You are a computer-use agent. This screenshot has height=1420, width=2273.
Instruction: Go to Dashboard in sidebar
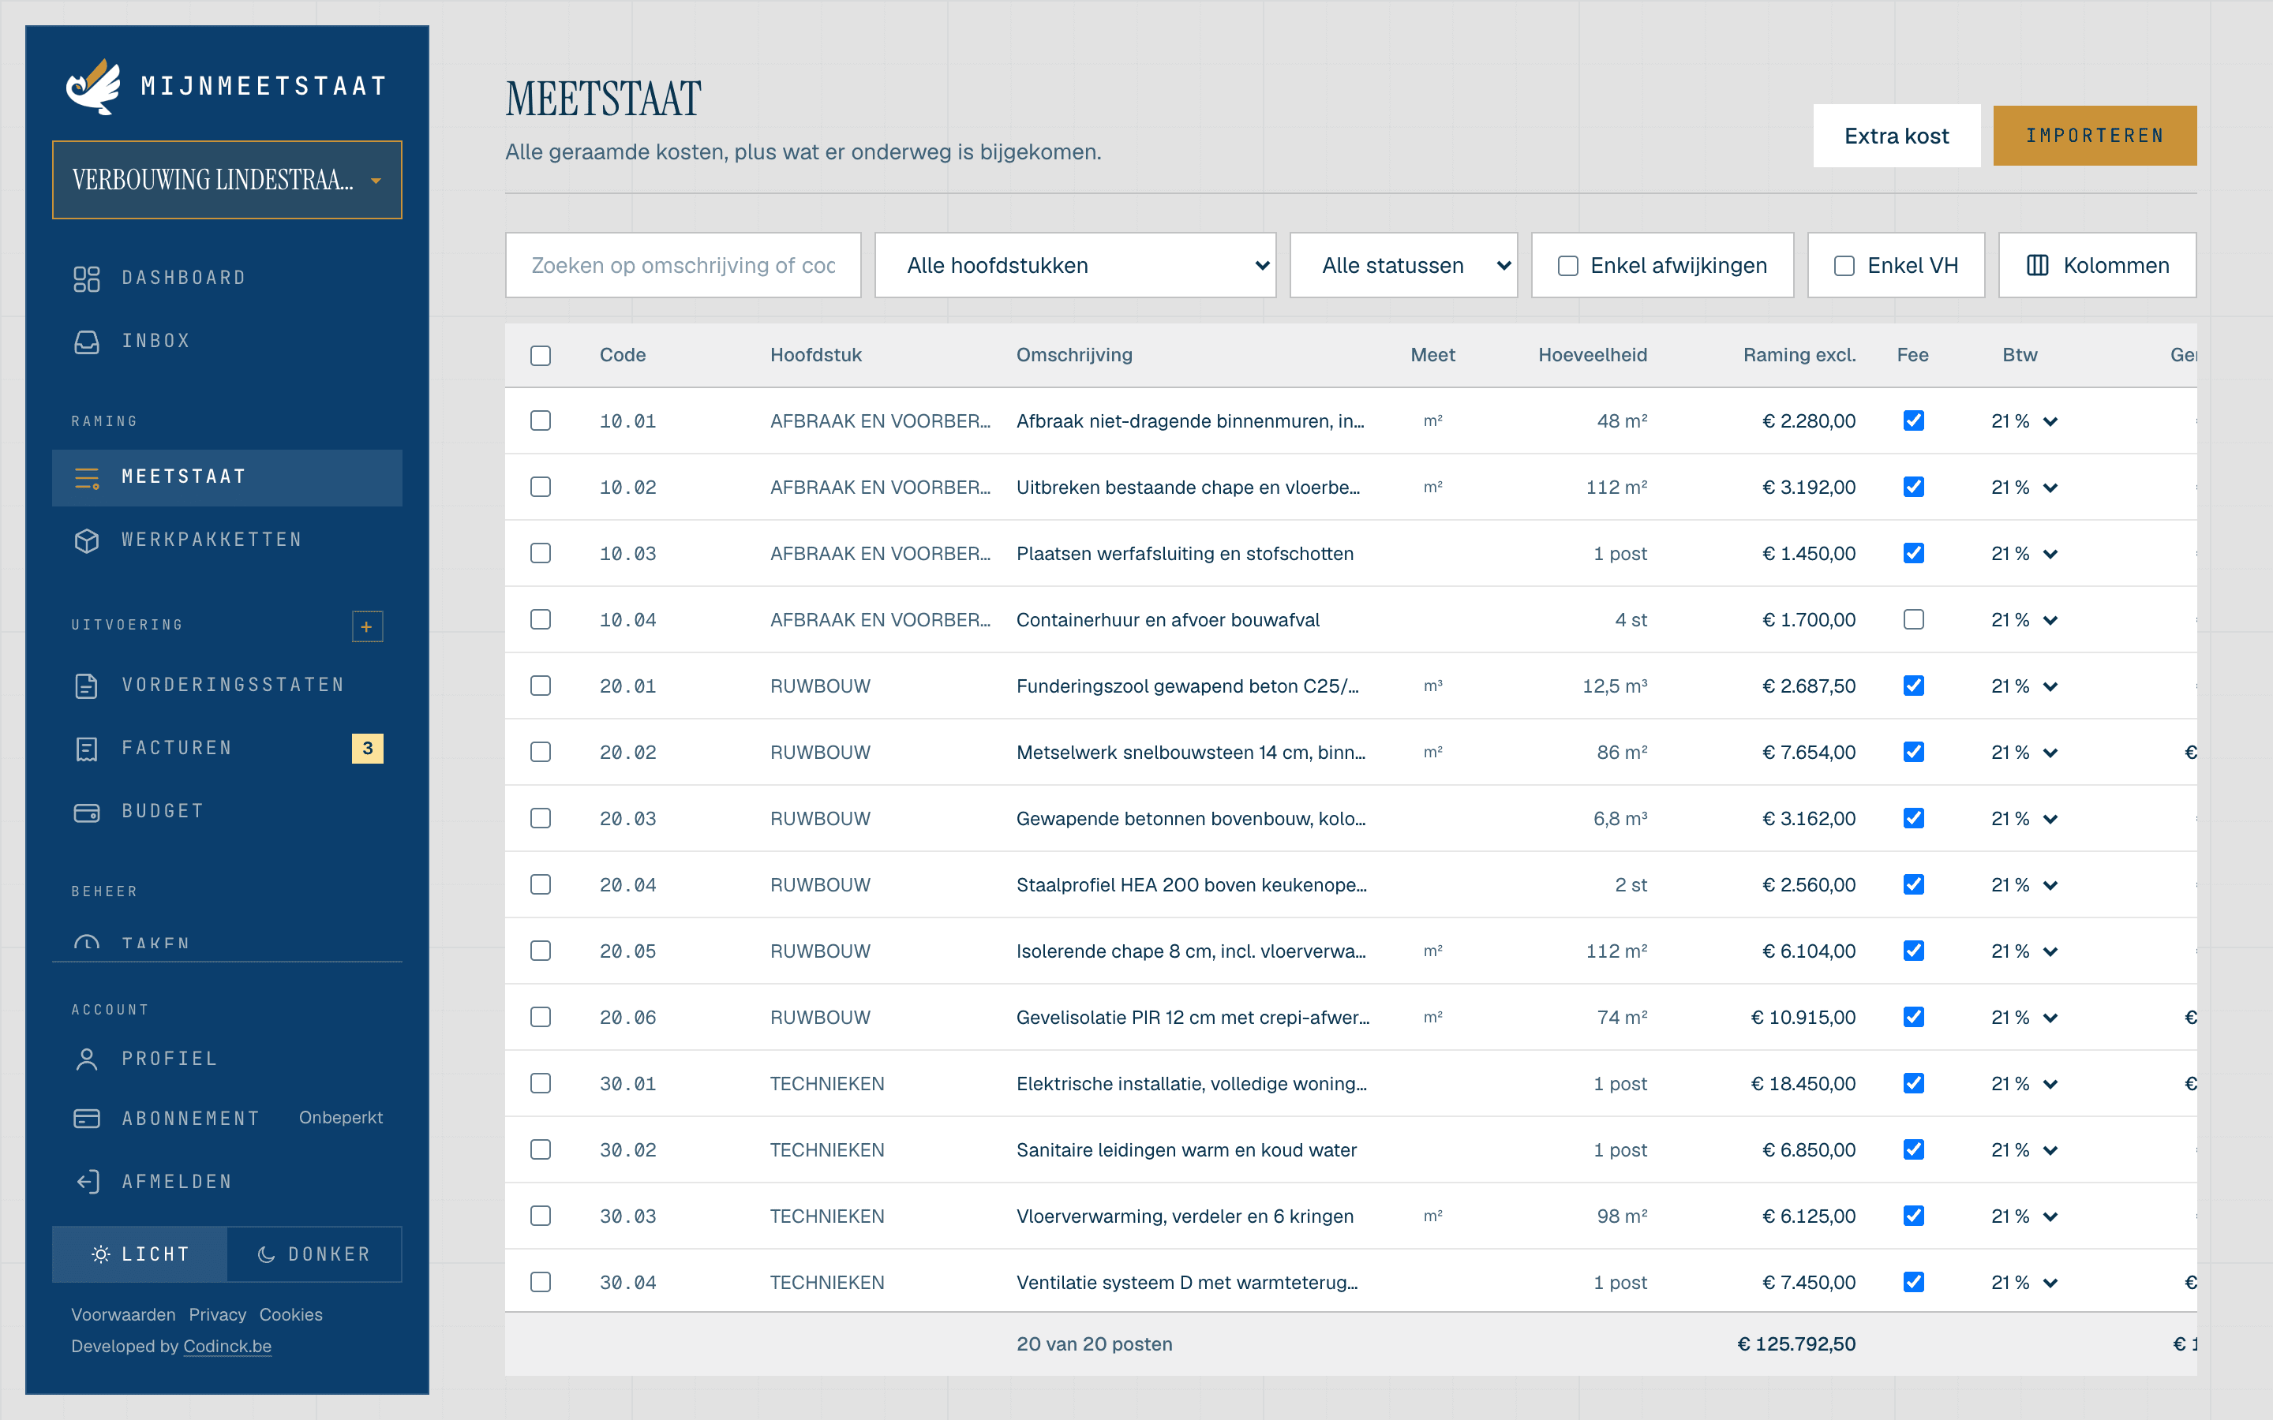point(227,279)
